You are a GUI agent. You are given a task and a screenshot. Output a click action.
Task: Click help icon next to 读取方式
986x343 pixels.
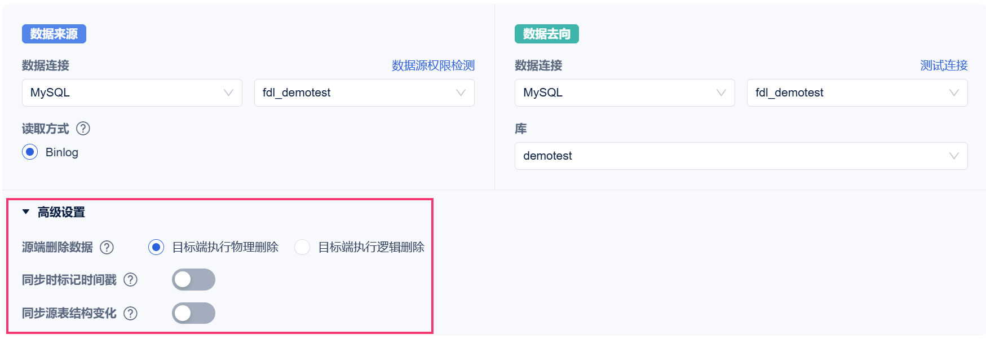pyautogui.click(x=83, y=129)
